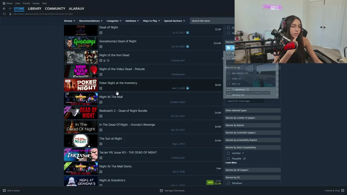347x195 pixels.
Task: Check the Windows OS filter box
Action: click(228, 183)
